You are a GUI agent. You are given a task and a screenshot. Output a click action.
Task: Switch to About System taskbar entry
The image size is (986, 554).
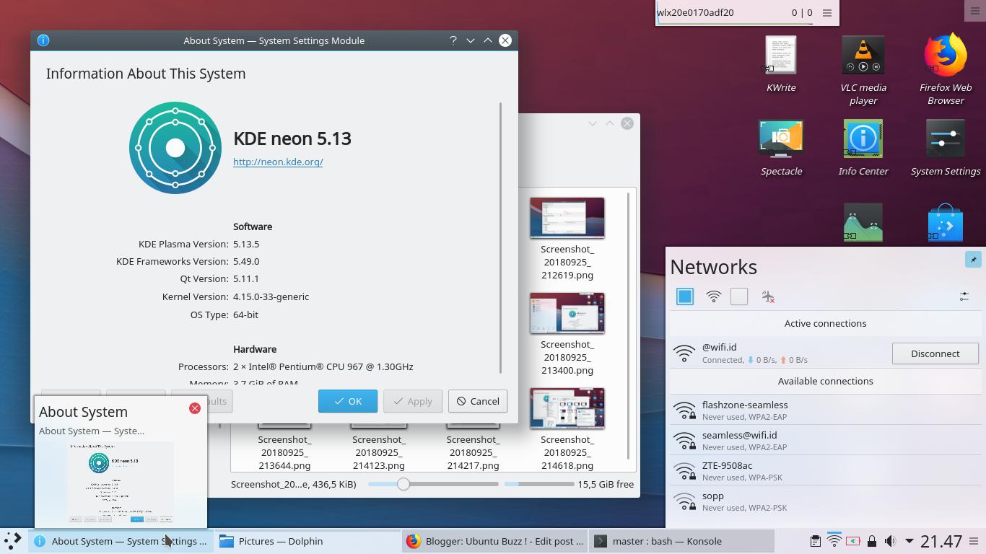coord(121,541)
